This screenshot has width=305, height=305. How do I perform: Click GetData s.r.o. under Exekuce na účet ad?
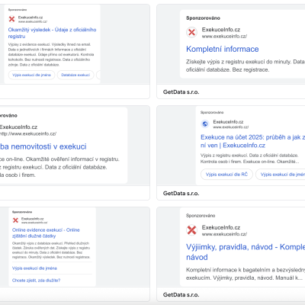coord(181,194)
